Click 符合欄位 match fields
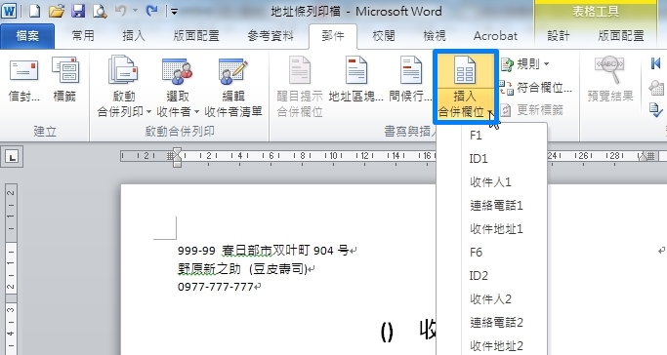Viewport: 667px width, 355px height. pyautogui.click(x=536, y=88)
